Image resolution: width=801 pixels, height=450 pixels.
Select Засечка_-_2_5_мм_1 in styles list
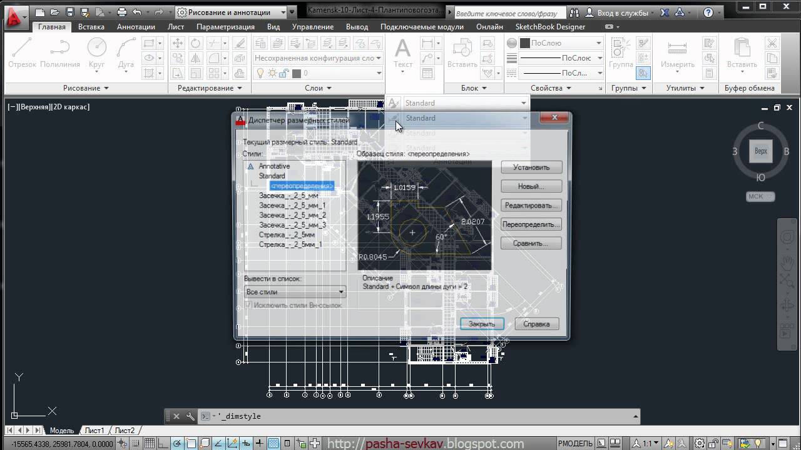point(293,205)
